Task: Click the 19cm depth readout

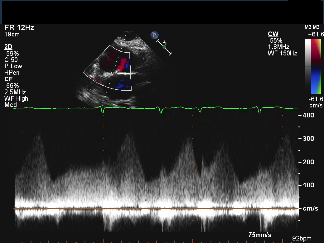Action: (x=12, y=34)
